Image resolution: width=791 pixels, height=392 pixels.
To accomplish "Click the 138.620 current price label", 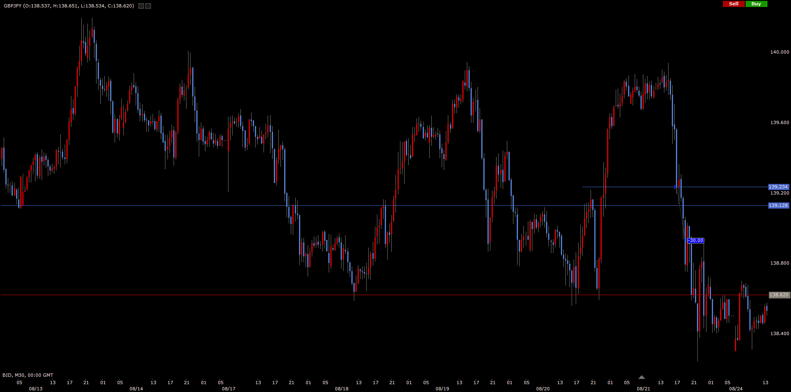I will pyautogui.click(x=779, y=295).
